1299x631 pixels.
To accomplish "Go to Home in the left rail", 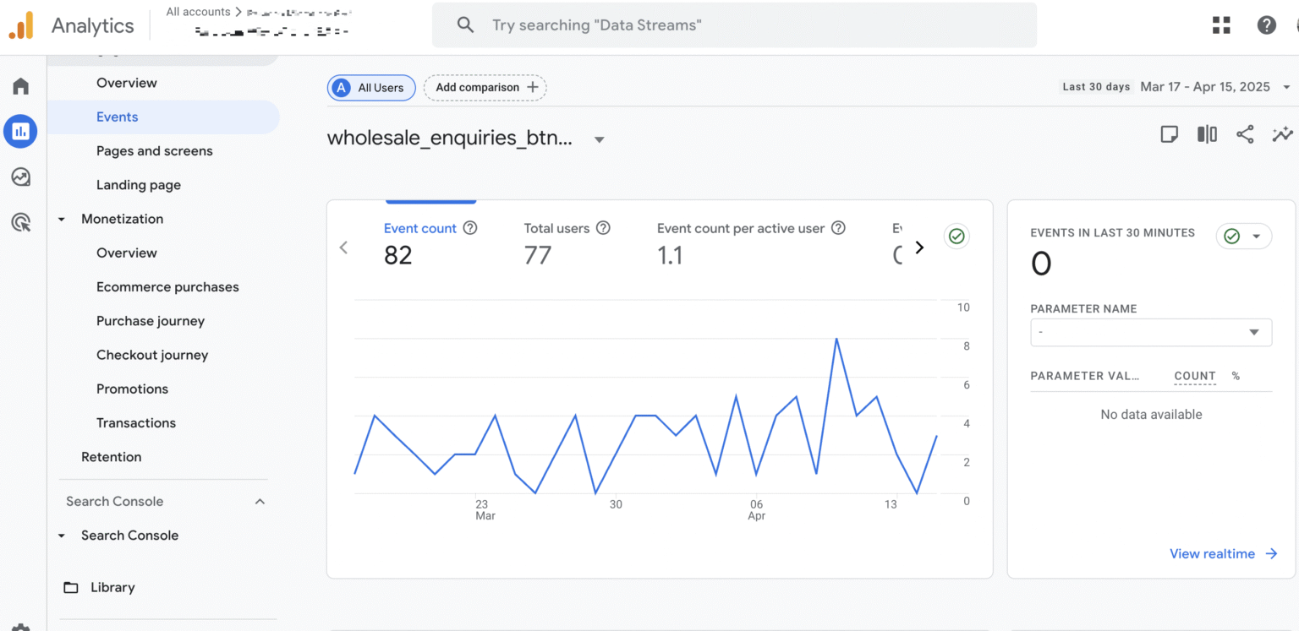I will (21, 86).
